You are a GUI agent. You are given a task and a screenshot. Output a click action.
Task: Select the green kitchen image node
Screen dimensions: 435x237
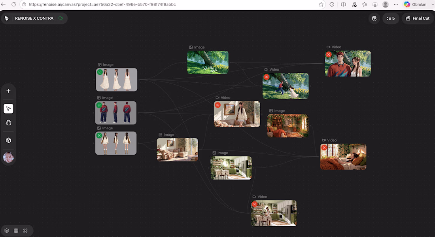[231, 168]
